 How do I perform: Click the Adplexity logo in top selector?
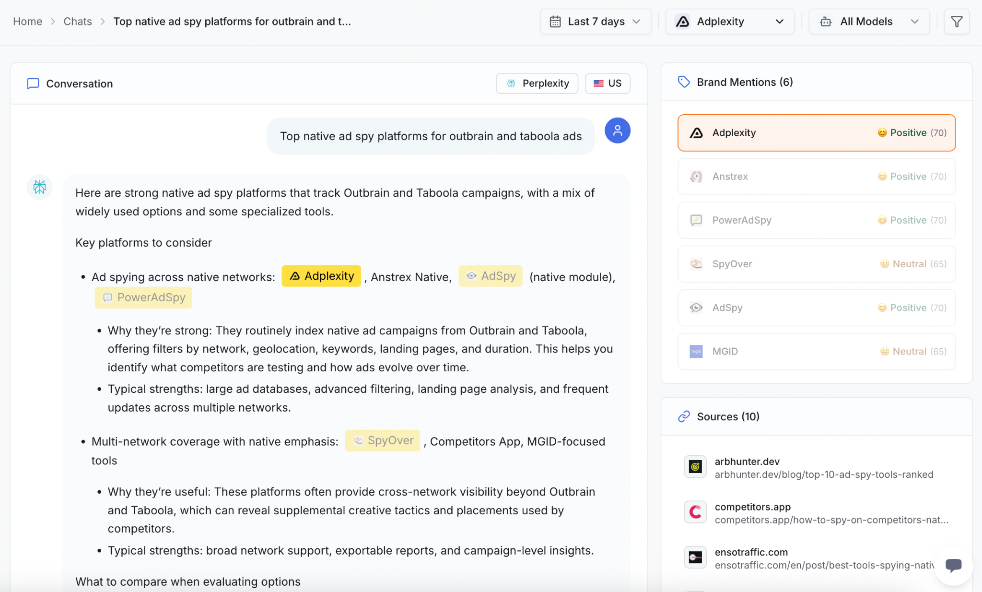click(x=682, y=22)
